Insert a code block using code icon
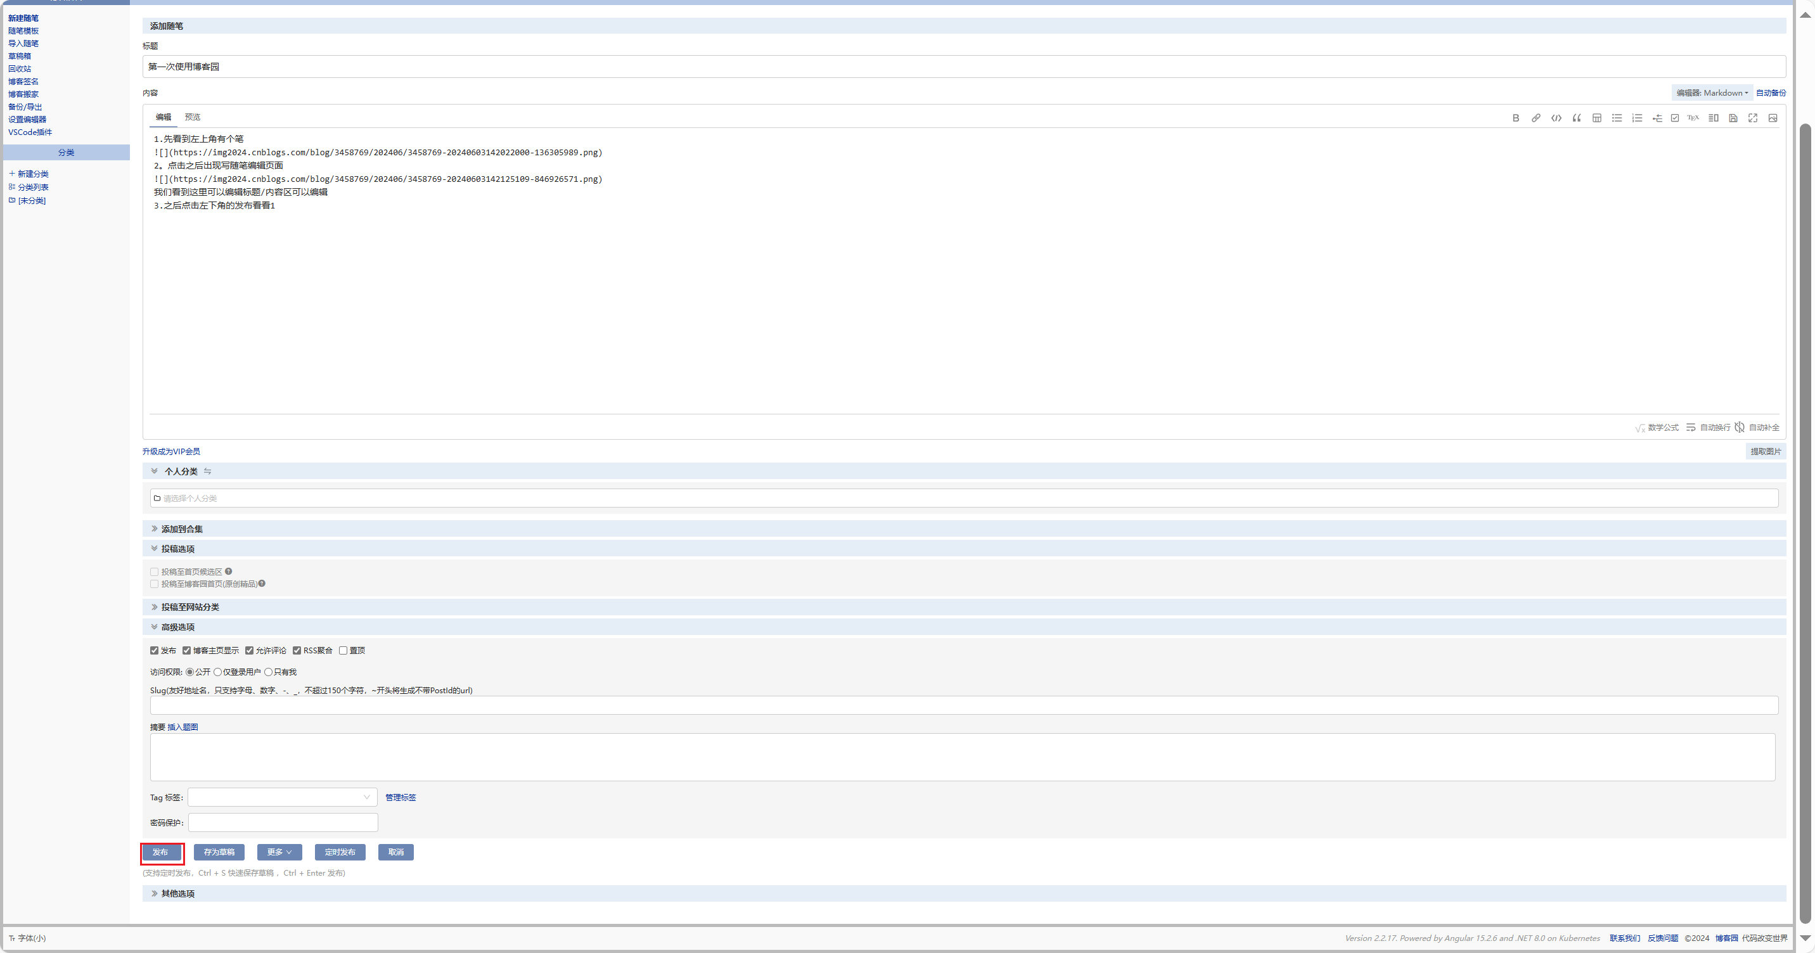 point(1556,118)
